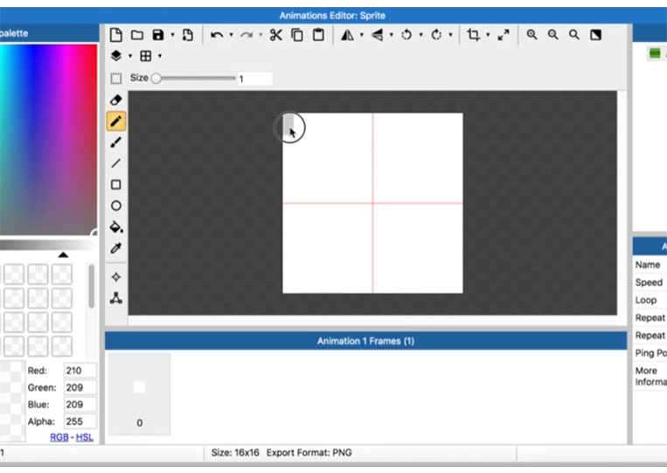Image resolution: width=667 pixels, height=473 pixels.
Task: Create a new image file
Action: click(x=115, y=35)
